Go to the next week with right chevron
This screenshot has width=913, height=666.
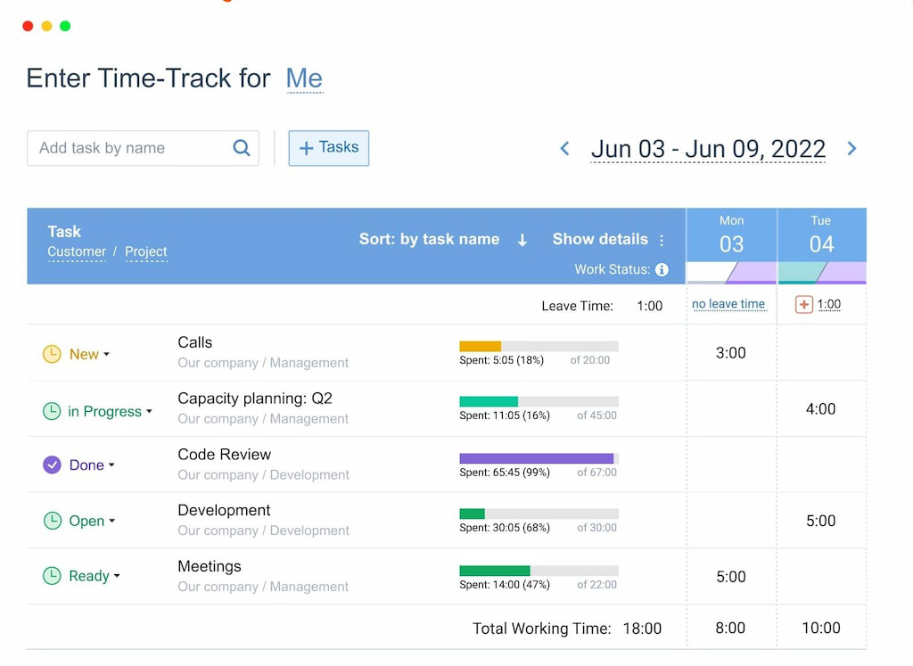pyautogui.click(x=852, y=148)
